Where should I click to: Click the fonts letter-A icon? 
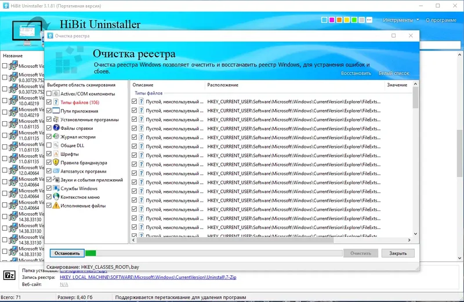click(56, 154)
